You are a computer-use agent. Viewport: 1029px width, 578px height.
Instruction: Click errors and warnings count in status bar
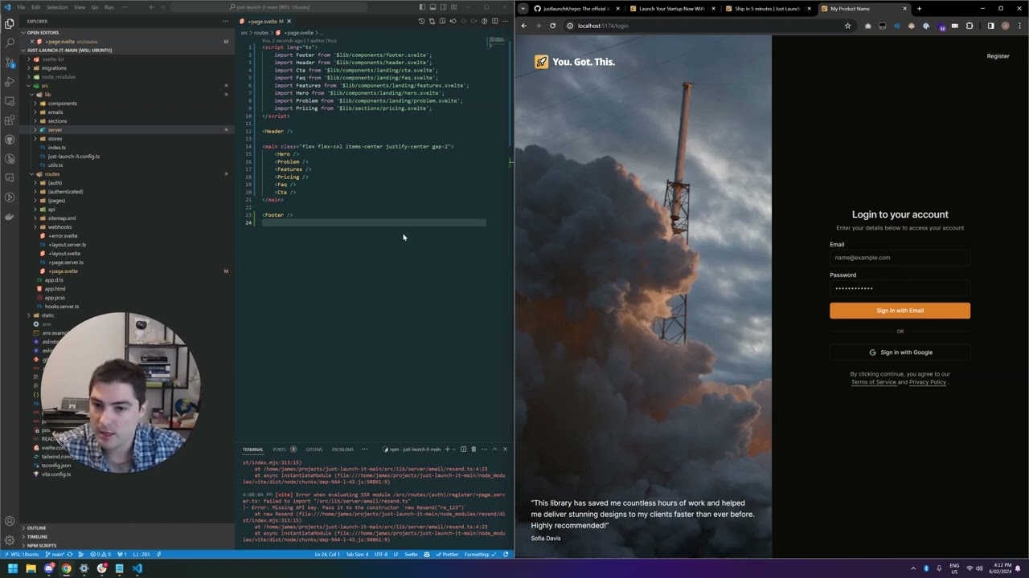point(100,554)
